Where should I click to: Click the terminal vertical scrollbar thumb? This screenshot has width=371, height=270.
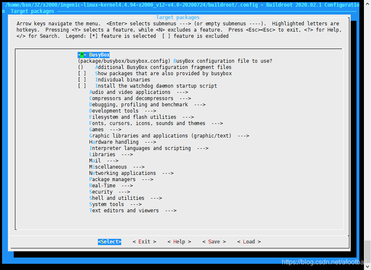[367, 252]
